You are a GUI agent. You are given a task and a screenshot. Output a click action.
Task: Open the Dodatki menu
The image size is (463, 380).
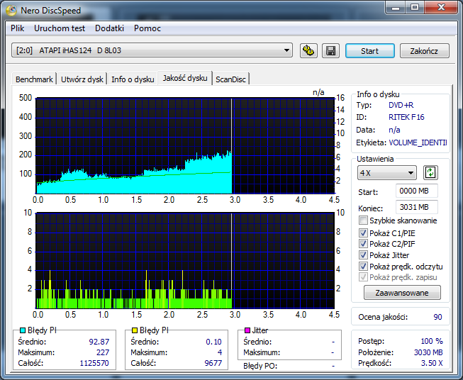109,28
